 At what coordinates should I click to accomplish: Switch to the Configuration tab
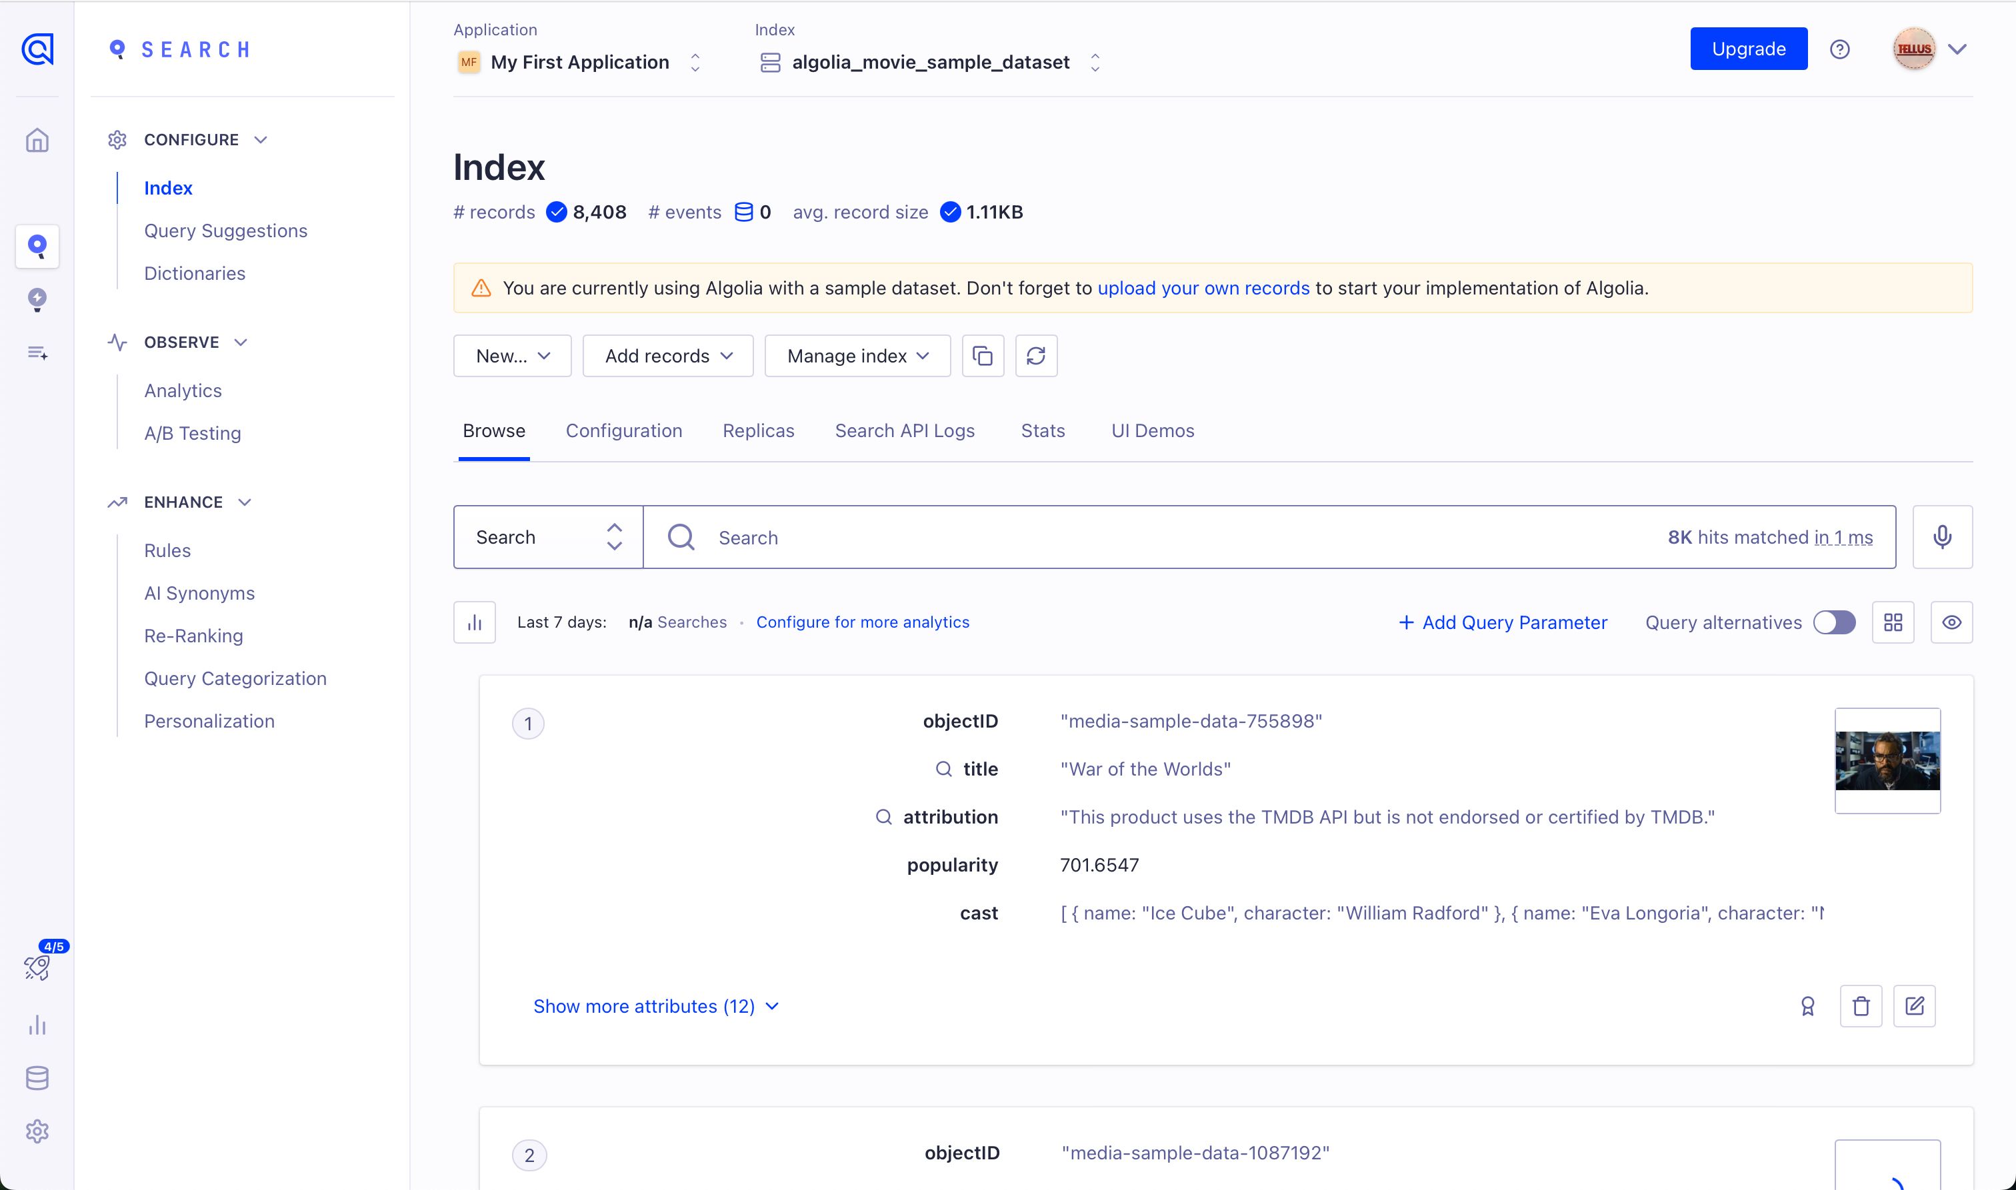[x=623, y=430]
